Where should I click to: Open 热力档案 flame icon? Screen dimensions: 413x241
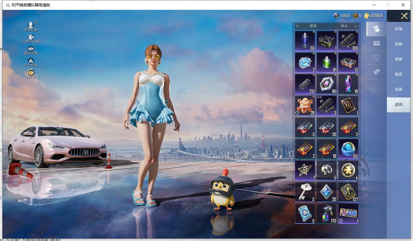31,61
